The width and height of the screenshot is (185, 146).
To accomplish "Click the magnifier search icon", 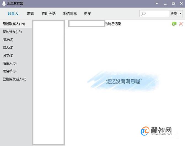I will point(143,14).
